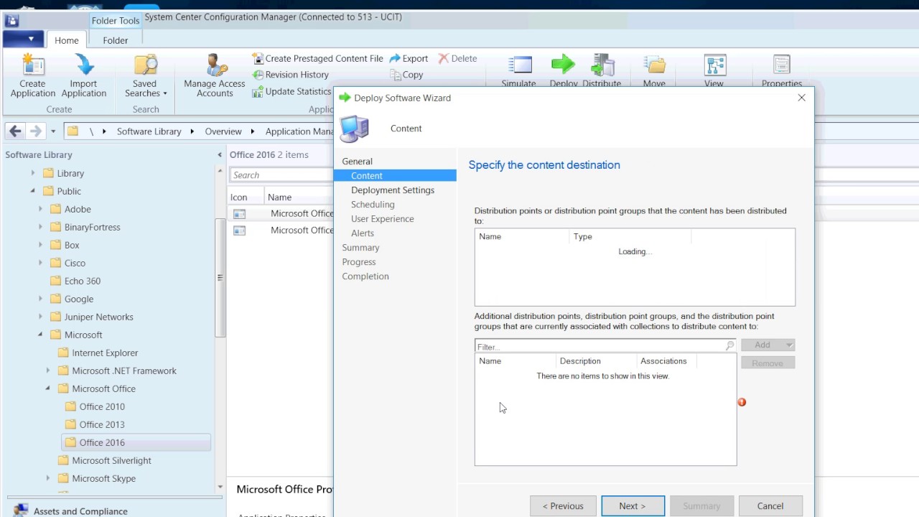Collapse the Software Library navigation pane
This screenshot has width=919, height=517.
220,154
